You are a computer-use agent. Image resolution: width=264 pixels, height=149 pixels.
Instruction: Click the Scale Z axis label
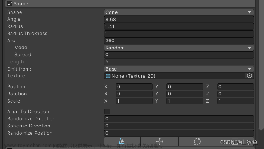pyautogui.click(x=208, y=101)
